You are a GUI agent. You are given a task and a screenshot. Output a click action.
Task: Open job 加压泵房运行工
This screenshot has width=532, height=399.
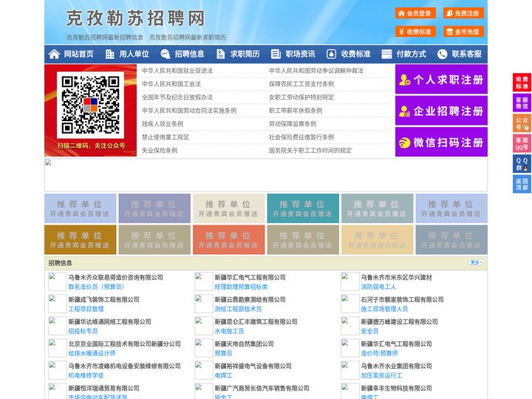(x=381, y=375)
